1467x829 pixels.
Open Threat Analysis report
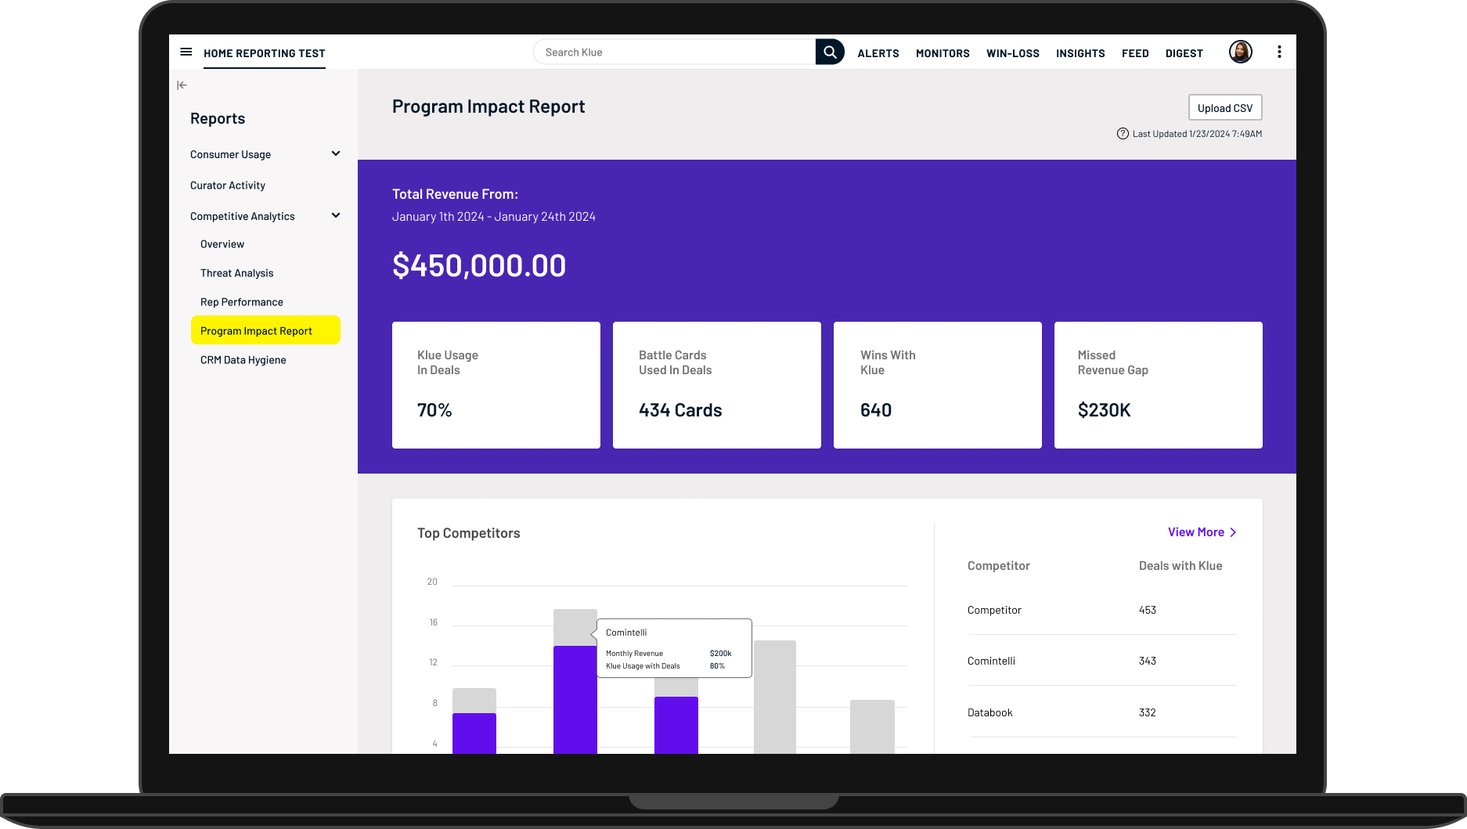[x=237, y=273]
